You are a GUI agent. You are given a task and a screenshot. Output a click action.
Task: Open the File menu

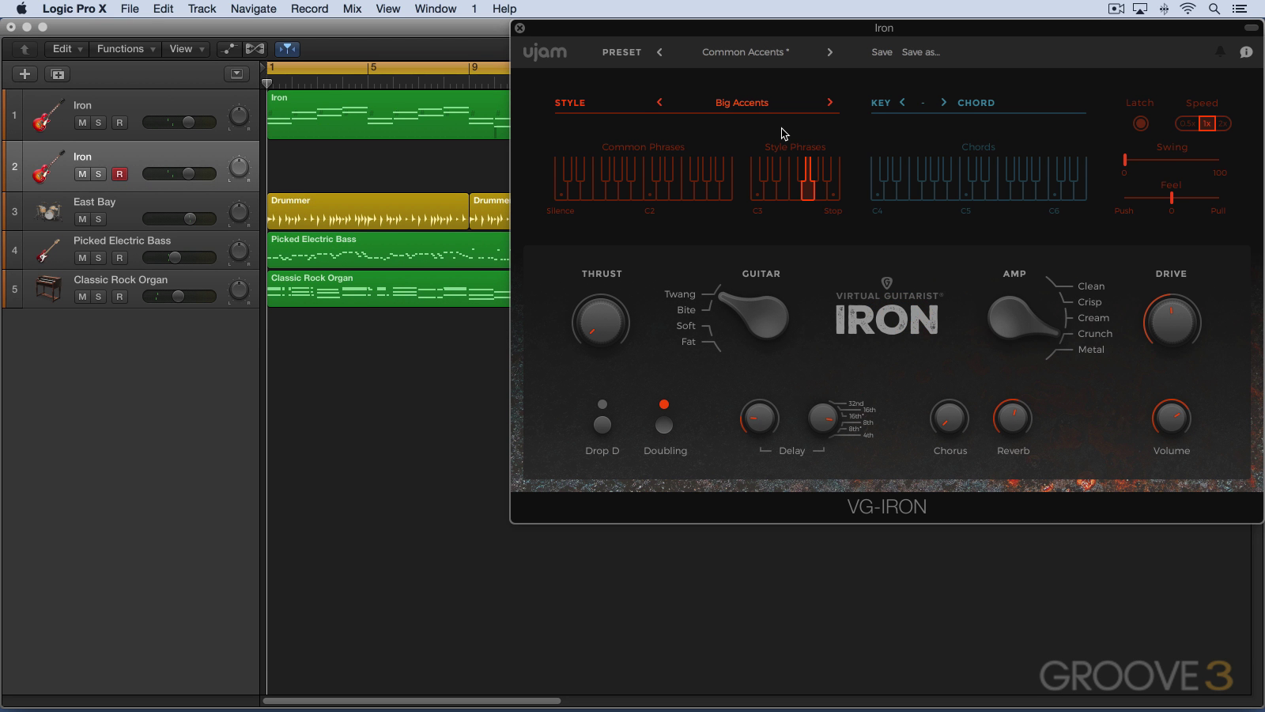click(130, 9)
